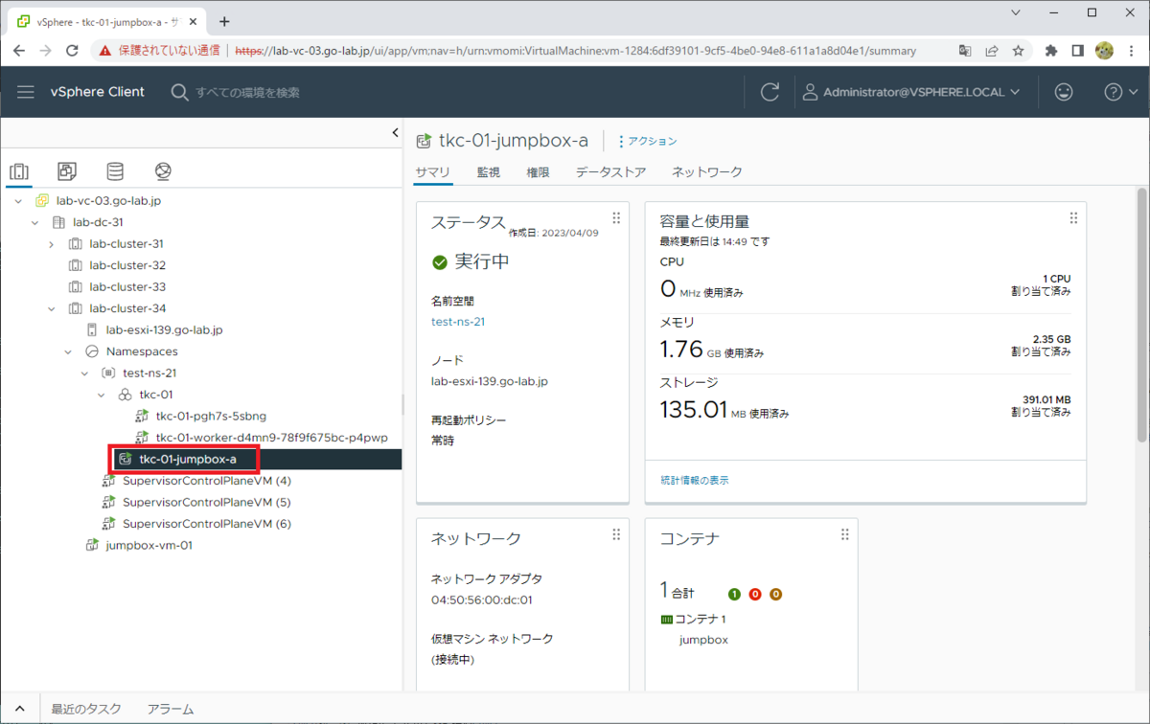Select lab-cluster-33 in the tree
Screen dimensions: 1150x724
point(127,286)
